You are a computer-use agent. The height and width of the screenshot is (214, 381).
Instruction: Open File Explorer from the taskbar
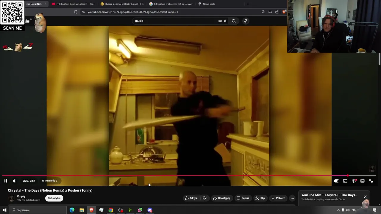pos(82,210)
